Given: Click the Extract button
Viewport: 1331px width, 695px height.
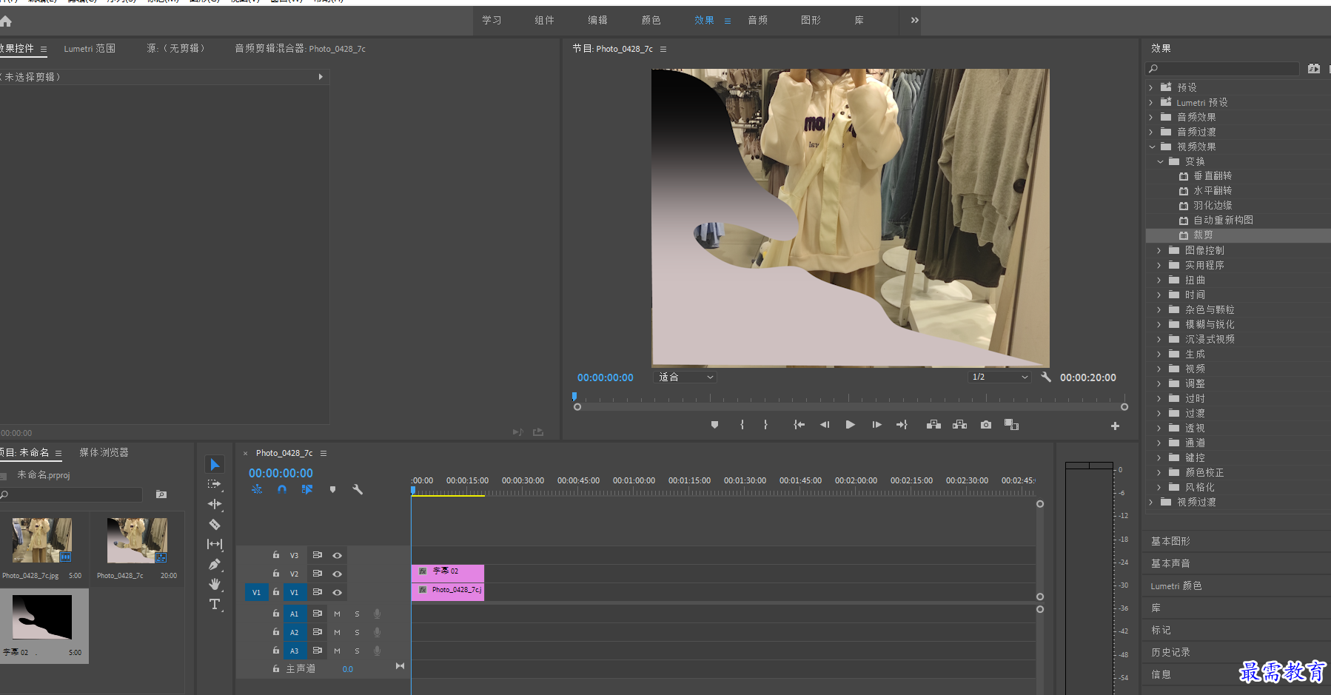Looking at the screenshot, I should pos(960,425).
